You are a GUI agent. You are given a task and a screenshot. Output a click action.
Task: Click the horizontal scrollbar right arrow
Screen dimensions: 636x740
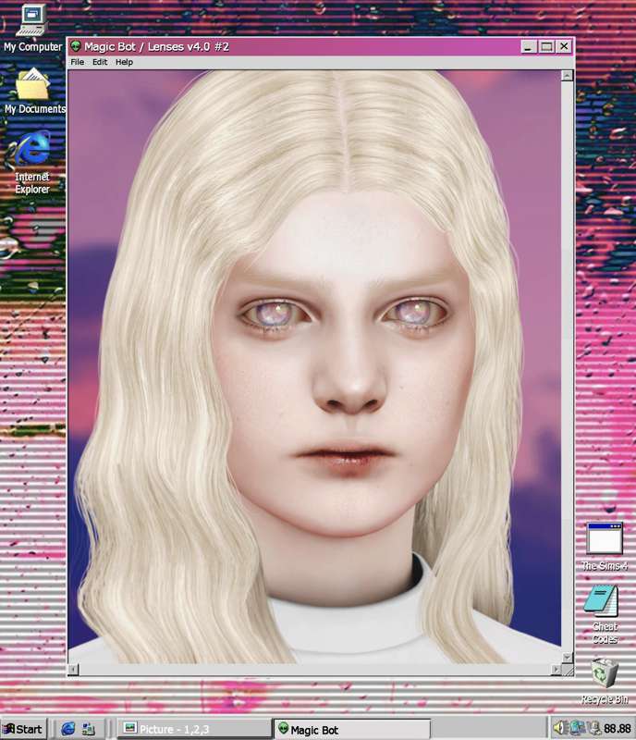(556, 669)
